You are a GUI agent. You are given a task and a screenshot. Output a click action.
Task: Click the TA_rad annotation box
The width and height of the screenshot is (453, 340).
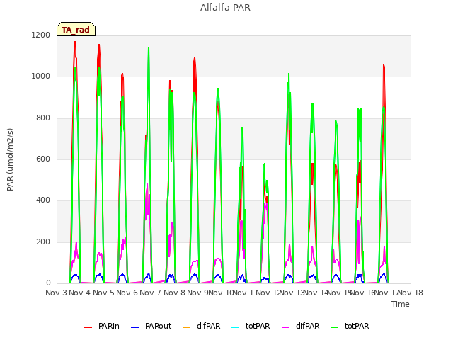point(76,29)
